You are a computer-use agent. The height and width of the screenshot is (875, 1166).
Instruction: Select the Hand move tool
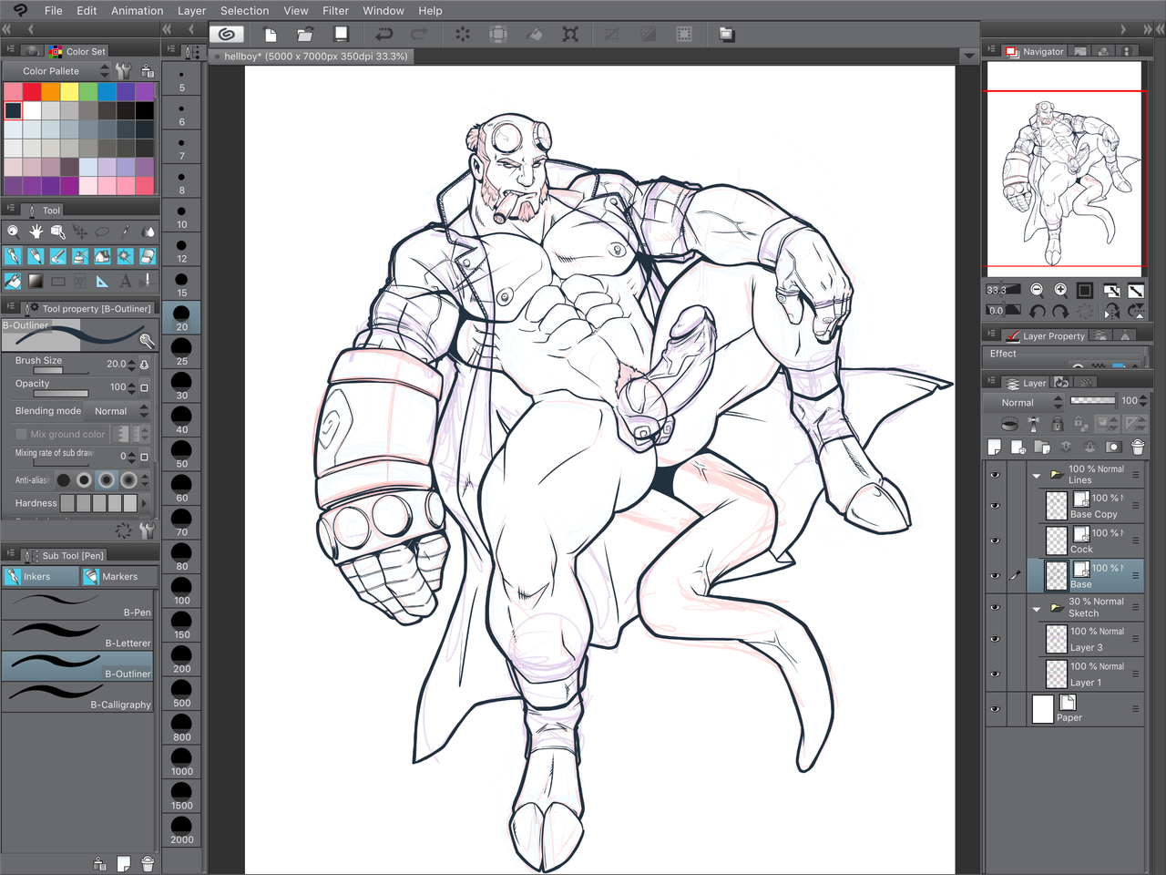click(x=36, y=232)
